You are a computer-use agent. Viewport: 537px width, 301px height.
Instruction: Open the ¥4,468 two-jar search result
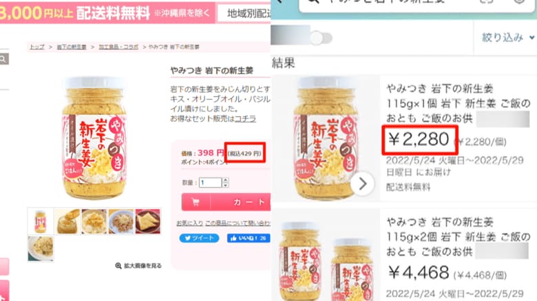403,255
